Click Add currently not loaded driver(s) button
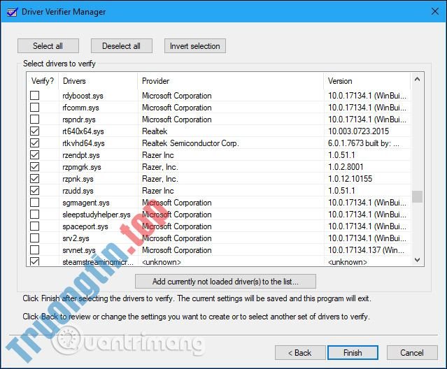This screenshot has height=369, width=447. pyautogui.click(x=225, y=282)
